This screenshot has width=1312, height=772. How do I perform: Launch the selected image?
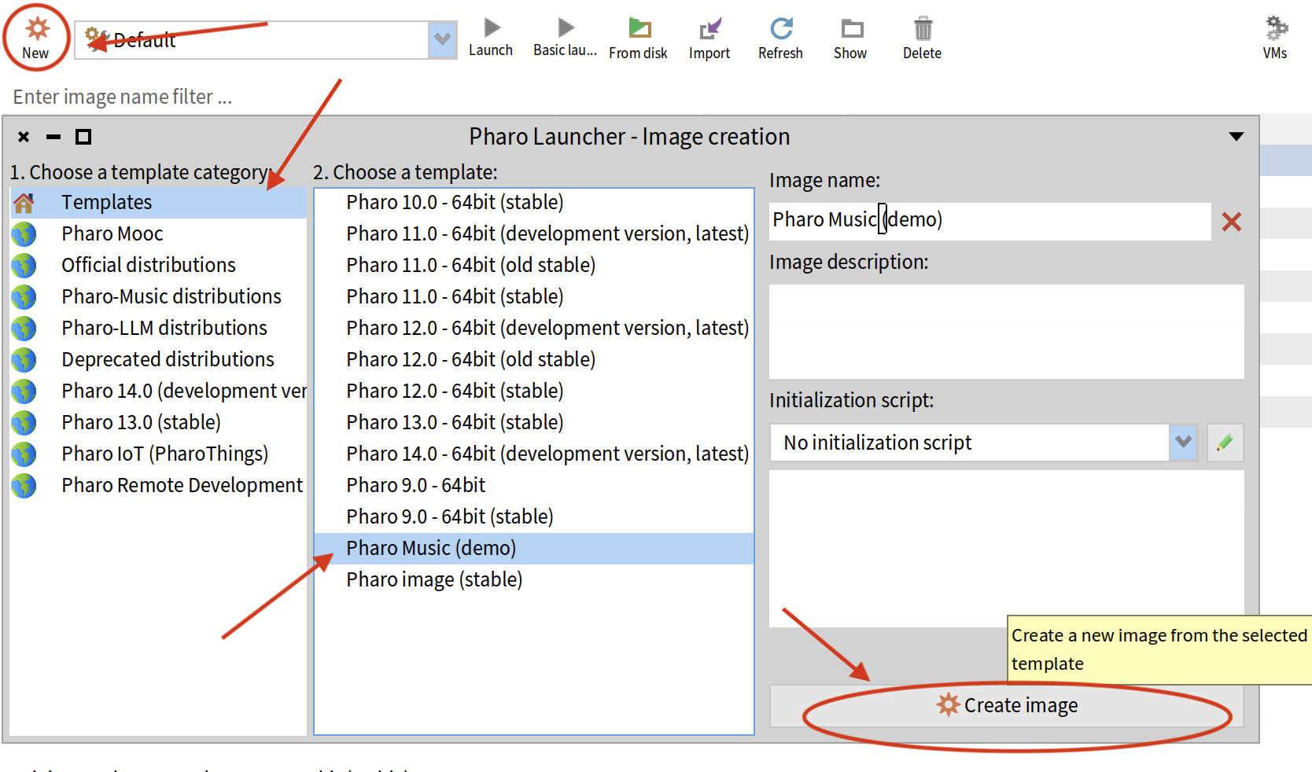[491, 38]
